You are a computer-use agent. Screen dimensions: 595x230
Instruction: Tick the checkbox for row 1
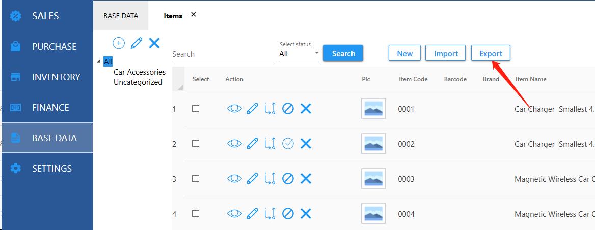click(196, 109)
